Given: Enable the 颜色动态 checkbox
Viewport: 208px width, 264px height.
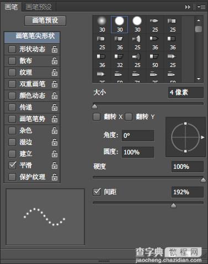Looking at the screenshot, I should pyautogui.click(x=12, y=96).
